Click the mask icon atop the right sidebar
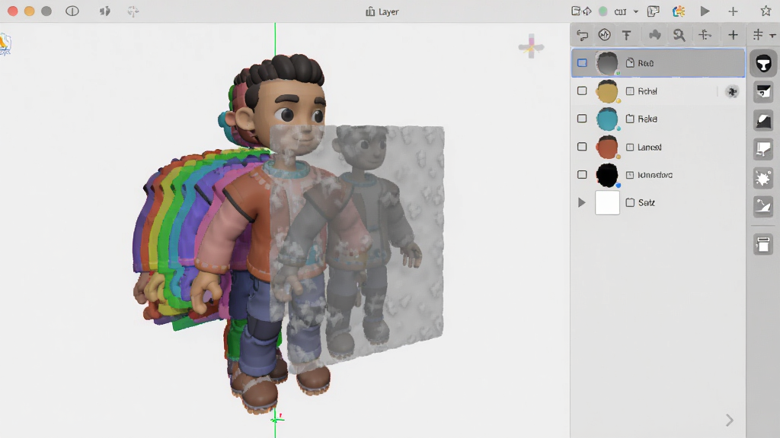Viewport: 780px width, 438px height. point(763,64)
